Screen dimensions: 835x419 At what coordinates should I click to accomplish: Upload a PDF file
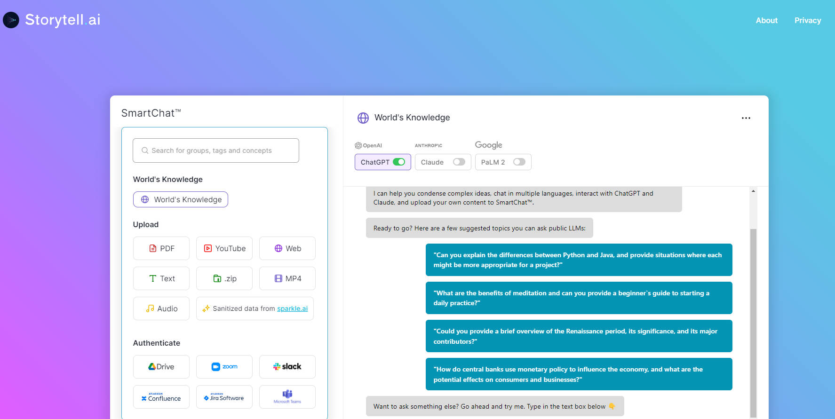click(x=161, y=248)
